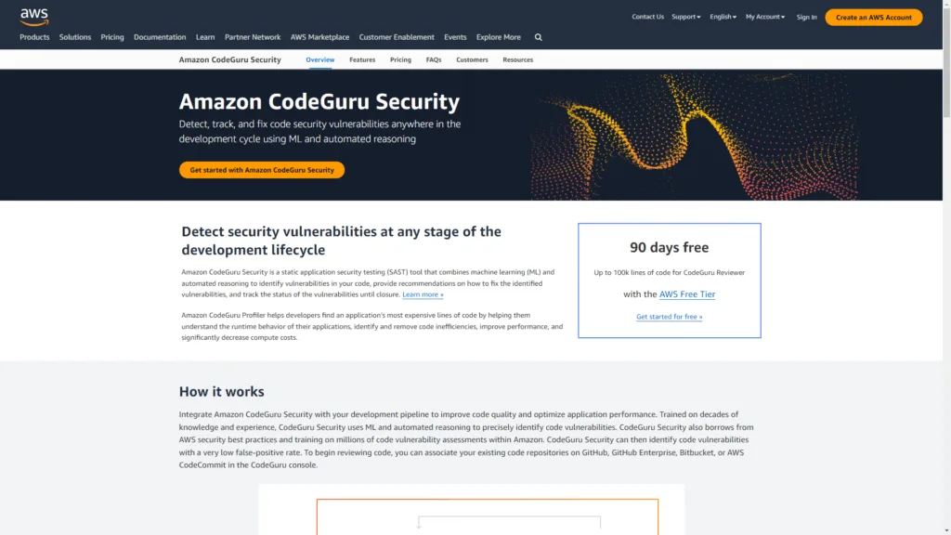Image resolution: width=951 pixels, height=535 pixels.
Task: Open the Documentation menu
Action: pyautogui.click(x=160, y=37)
